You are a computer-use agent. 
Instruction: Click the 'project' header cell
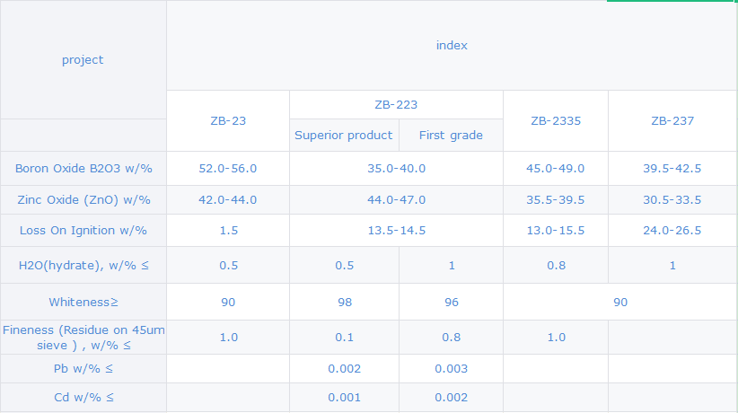[x=83, y=60]
